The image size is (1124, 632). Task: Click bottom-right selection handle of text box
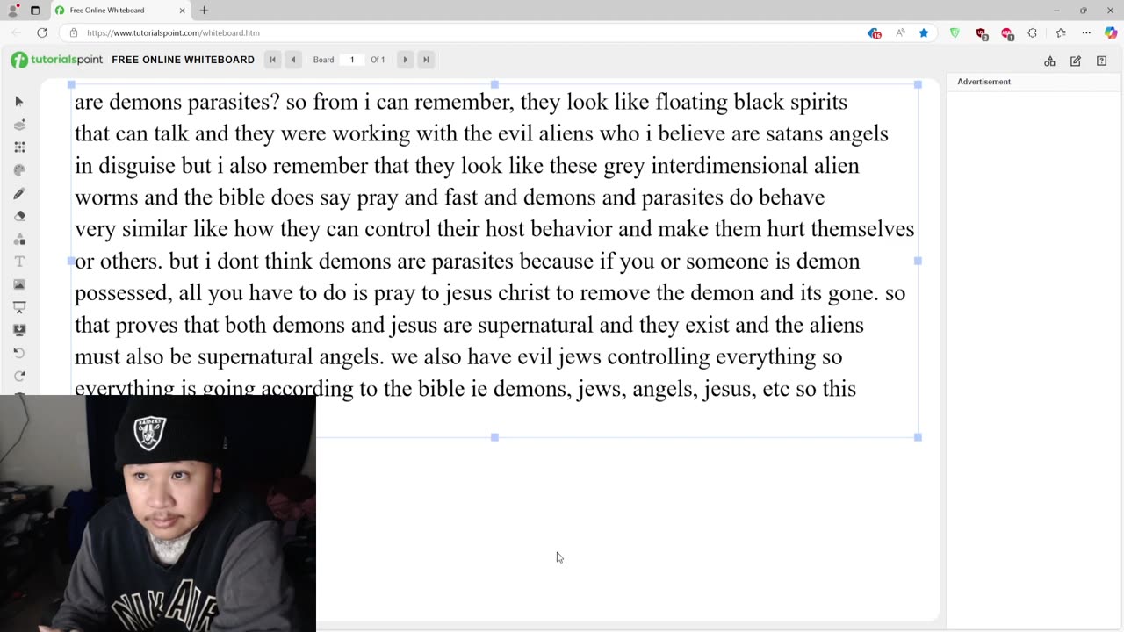tap(918, 437)
